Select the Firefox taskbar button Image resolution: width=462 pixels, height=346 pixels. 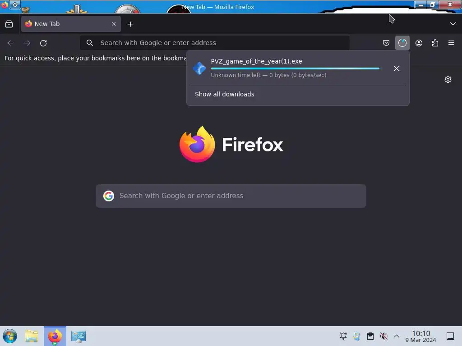pos(55,336)
